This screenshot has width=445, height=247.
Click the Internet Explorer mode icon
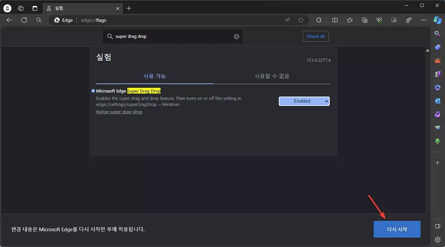pos(394,20)
